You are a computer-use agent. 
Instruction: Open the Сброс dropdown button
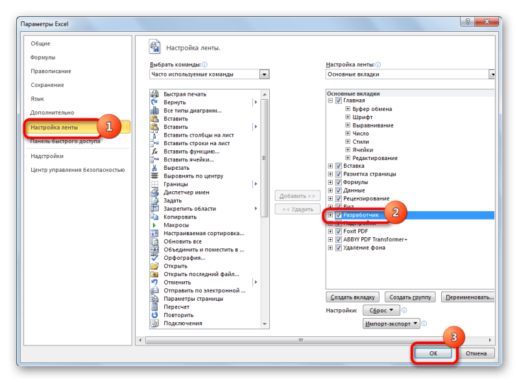[381, 310]
